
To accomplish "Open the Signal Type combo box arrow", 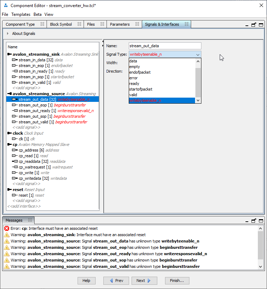I will coord(198,55).
